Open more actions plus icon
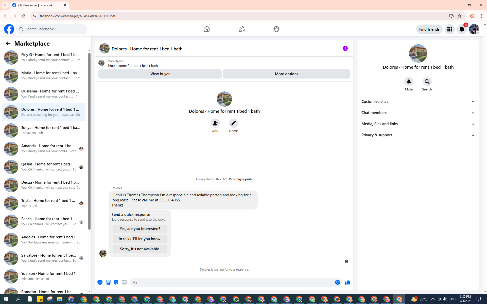 (x=100, y=282)
